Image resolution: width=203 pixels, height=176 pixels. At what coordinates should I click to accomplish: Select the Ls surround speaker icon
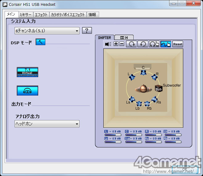[x=132, y=99]
